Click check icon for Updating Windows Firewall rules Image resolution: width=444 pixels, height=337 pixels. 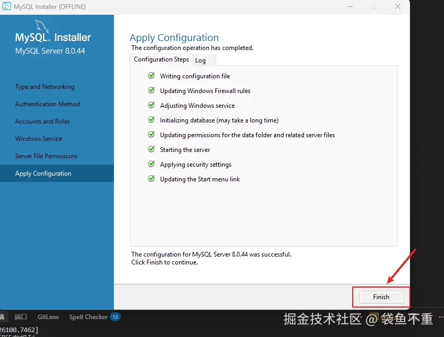pyautogui.click(x=152, y=90)
